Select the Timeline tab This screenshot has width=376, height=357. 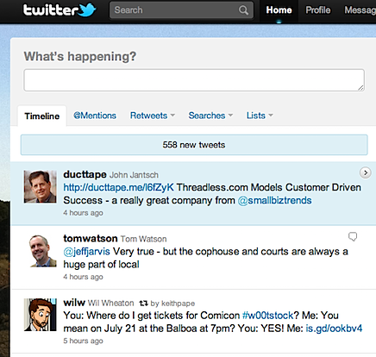[42, 116]
